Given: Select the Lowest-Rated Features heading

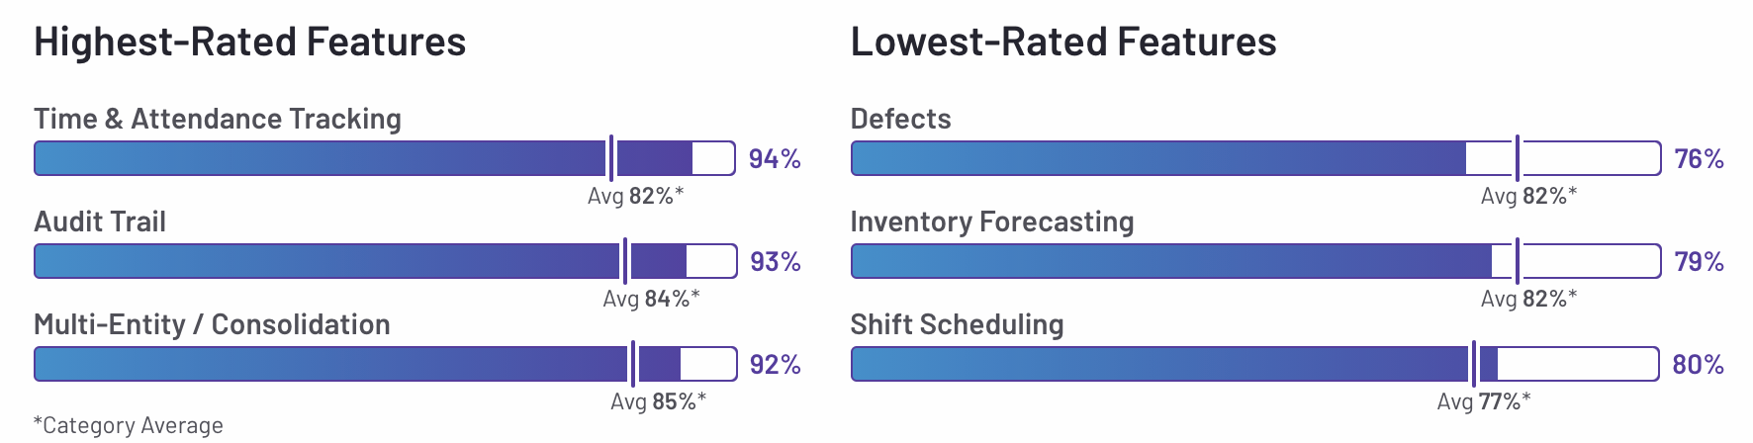Looking at the screenshot, I should pos(1063,42).
